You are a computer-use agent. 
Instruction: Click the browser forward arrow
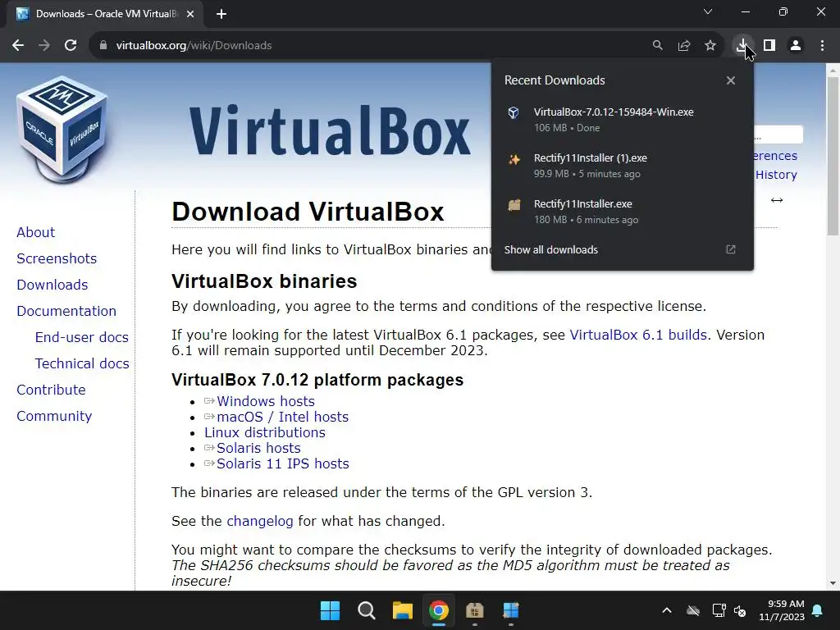click(44, 46)
